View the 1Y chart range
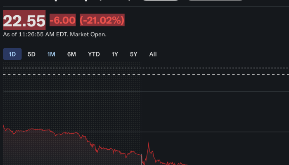This screenshot has height=165, width=289. click(115, 54)
